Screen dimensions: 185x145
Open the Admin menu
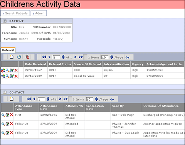[39, 13]
